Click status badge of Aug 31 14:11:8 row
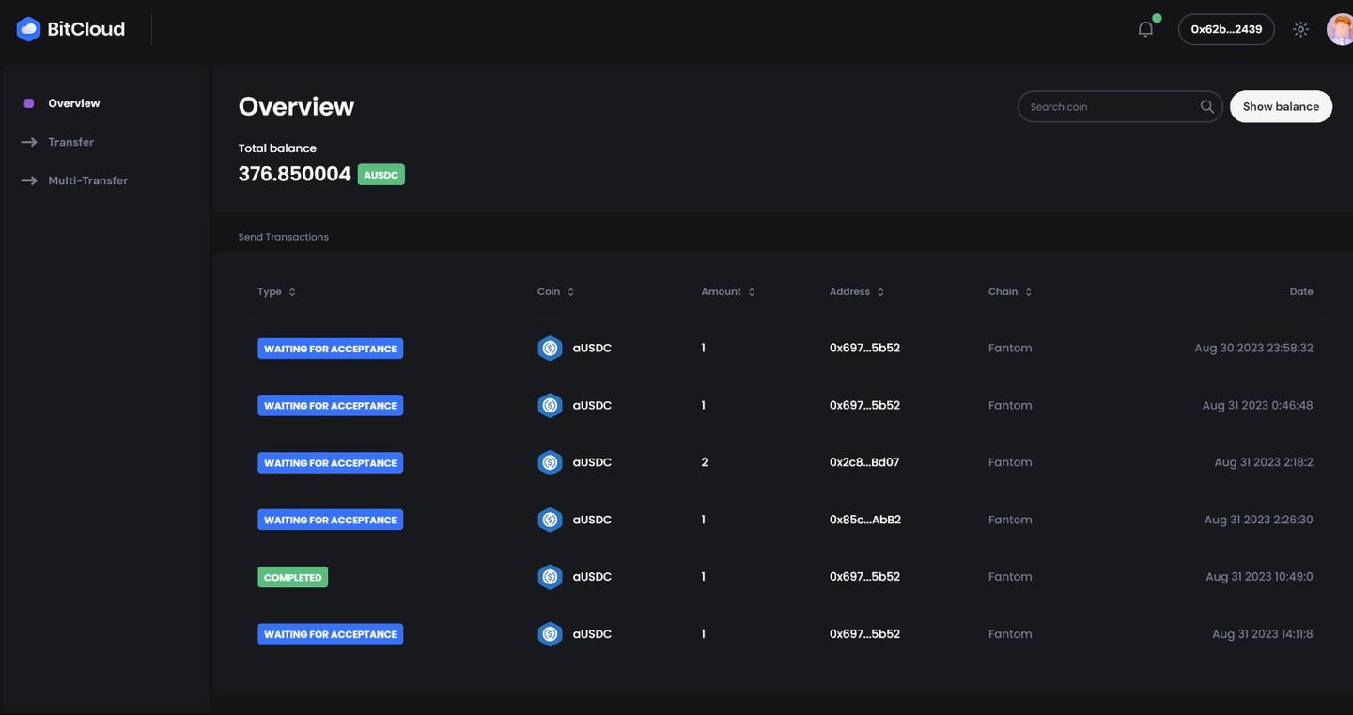Screen dimensions: 1353x715 pos(330,634)
